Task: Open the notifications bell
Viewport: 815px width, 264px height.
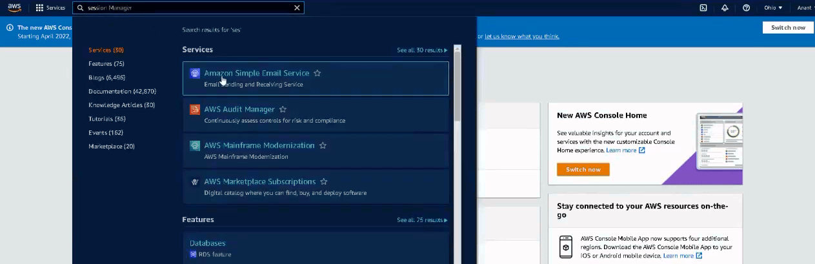Action: tap(725, 8)
